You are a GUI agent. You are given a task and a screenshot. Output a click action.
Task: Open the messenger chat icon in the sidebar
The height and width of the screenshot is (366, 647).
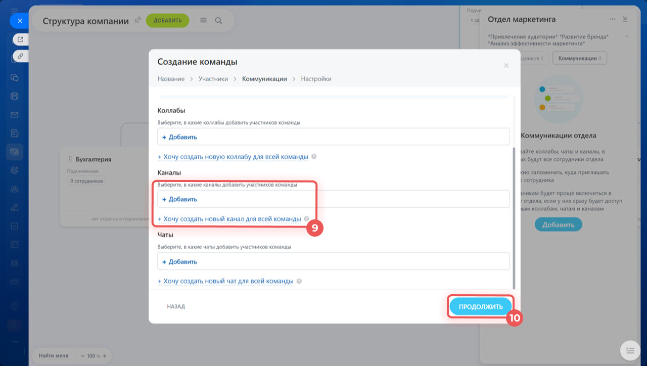[x=15, y=78]
